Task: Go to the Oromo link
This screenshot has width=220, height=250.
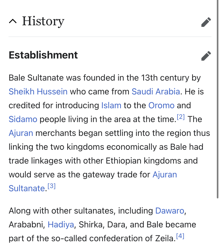Action: tap(161, 106)
